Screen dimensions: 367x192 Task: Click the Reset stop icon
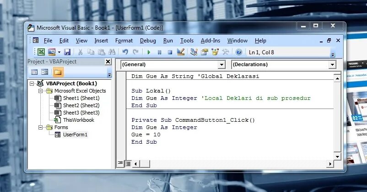170,52
